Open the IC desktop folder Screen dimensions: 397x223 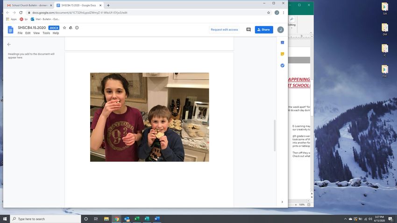click(x=385, y=50)
